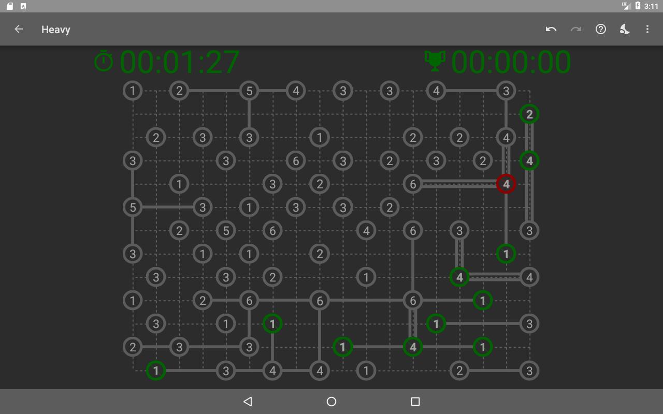The width and height of the screenshot is (663, 414).
Task: Toggle night mode with the moon icon
Action: point(625,29)
